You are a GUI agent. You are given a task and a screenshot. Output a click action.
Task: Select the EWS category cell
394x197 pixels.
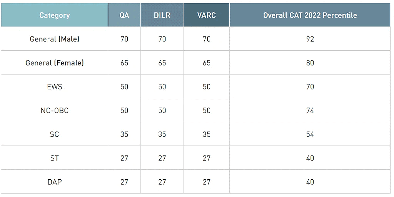[55, 86]
